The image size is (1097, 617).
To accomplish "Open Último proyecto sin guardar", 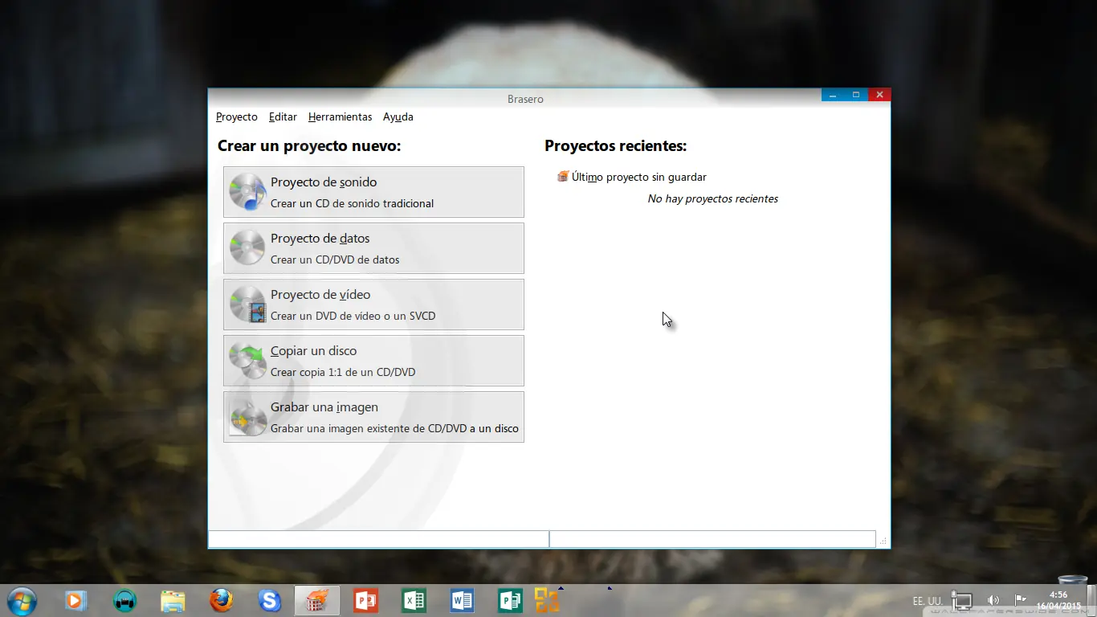I will pyautogui.click(x=638, y=177).
